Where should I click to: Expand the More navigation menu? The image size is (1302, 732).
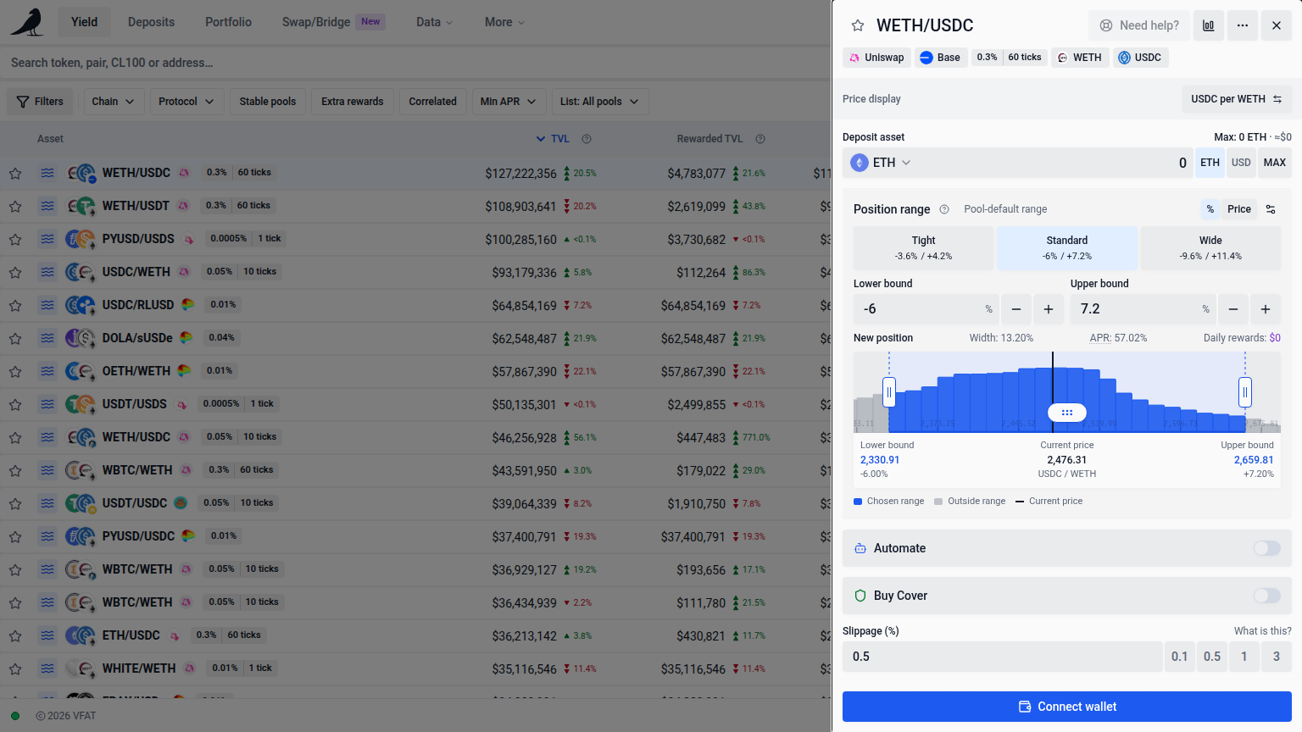click(505, 22)
